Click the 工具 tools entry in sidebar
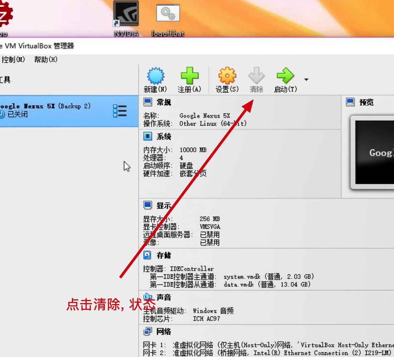Viewport: 394px width, 357px height. 5,80
